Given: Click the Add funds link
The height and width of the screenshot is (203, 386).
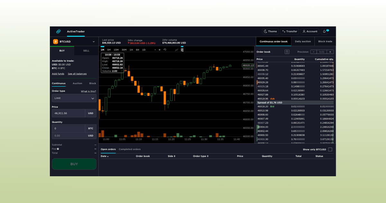Looking at the screenshot, I should point(58,74).
